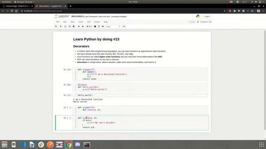Reload the page in Chrome
Screen dimensions: 266x149
(12, 11)
